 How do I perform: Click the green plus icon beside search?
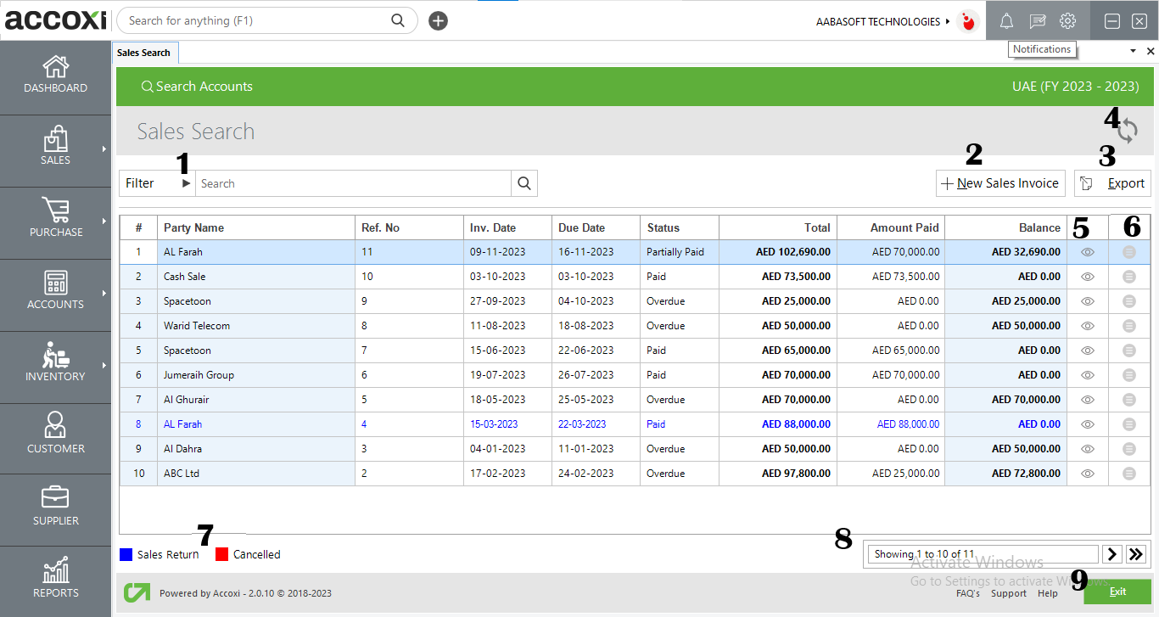[x=438, y=20]
